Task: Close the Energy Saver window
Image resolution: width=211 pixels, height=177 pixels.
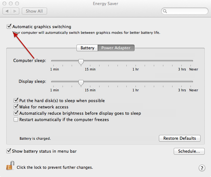Action: pos(5,3)
